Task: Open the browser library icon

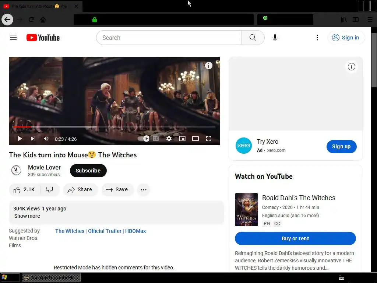Action: pos(344,20)
